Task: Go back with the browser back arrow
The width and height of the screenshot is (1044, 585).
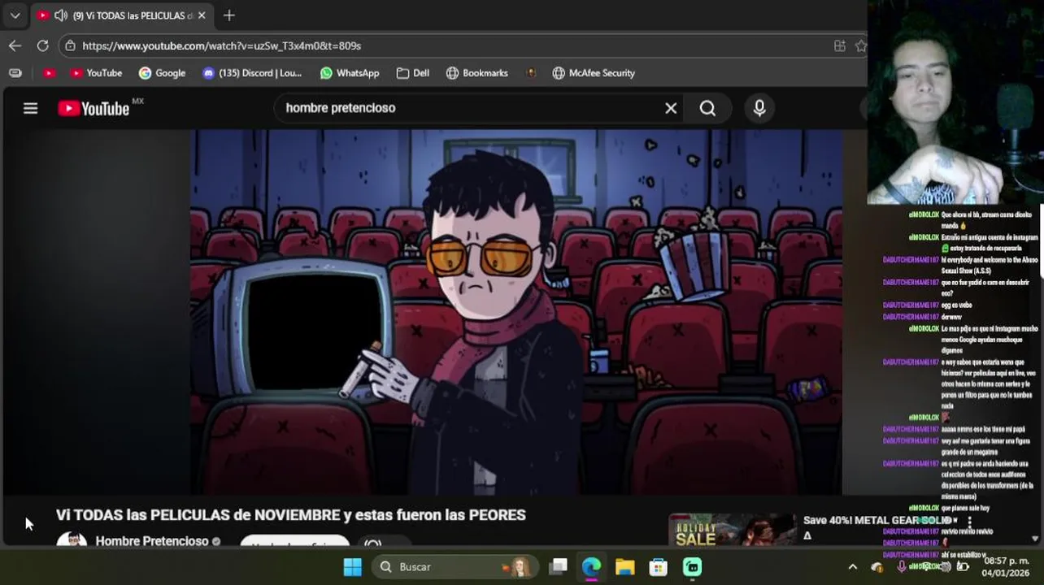Action: pyautogui.click(x=15, y=45)
